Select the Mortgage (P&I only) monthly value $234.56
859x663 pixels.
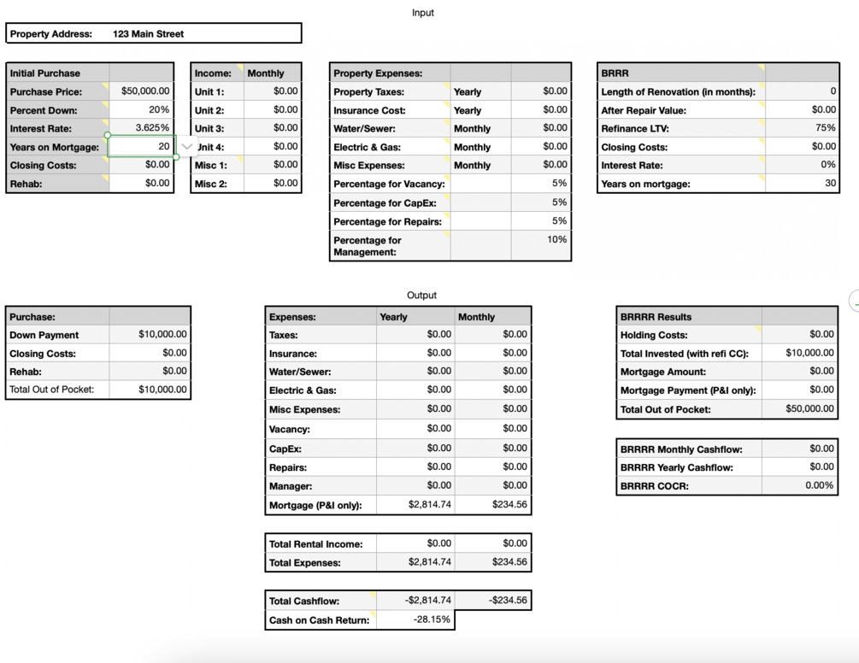(x=493, y=505)
